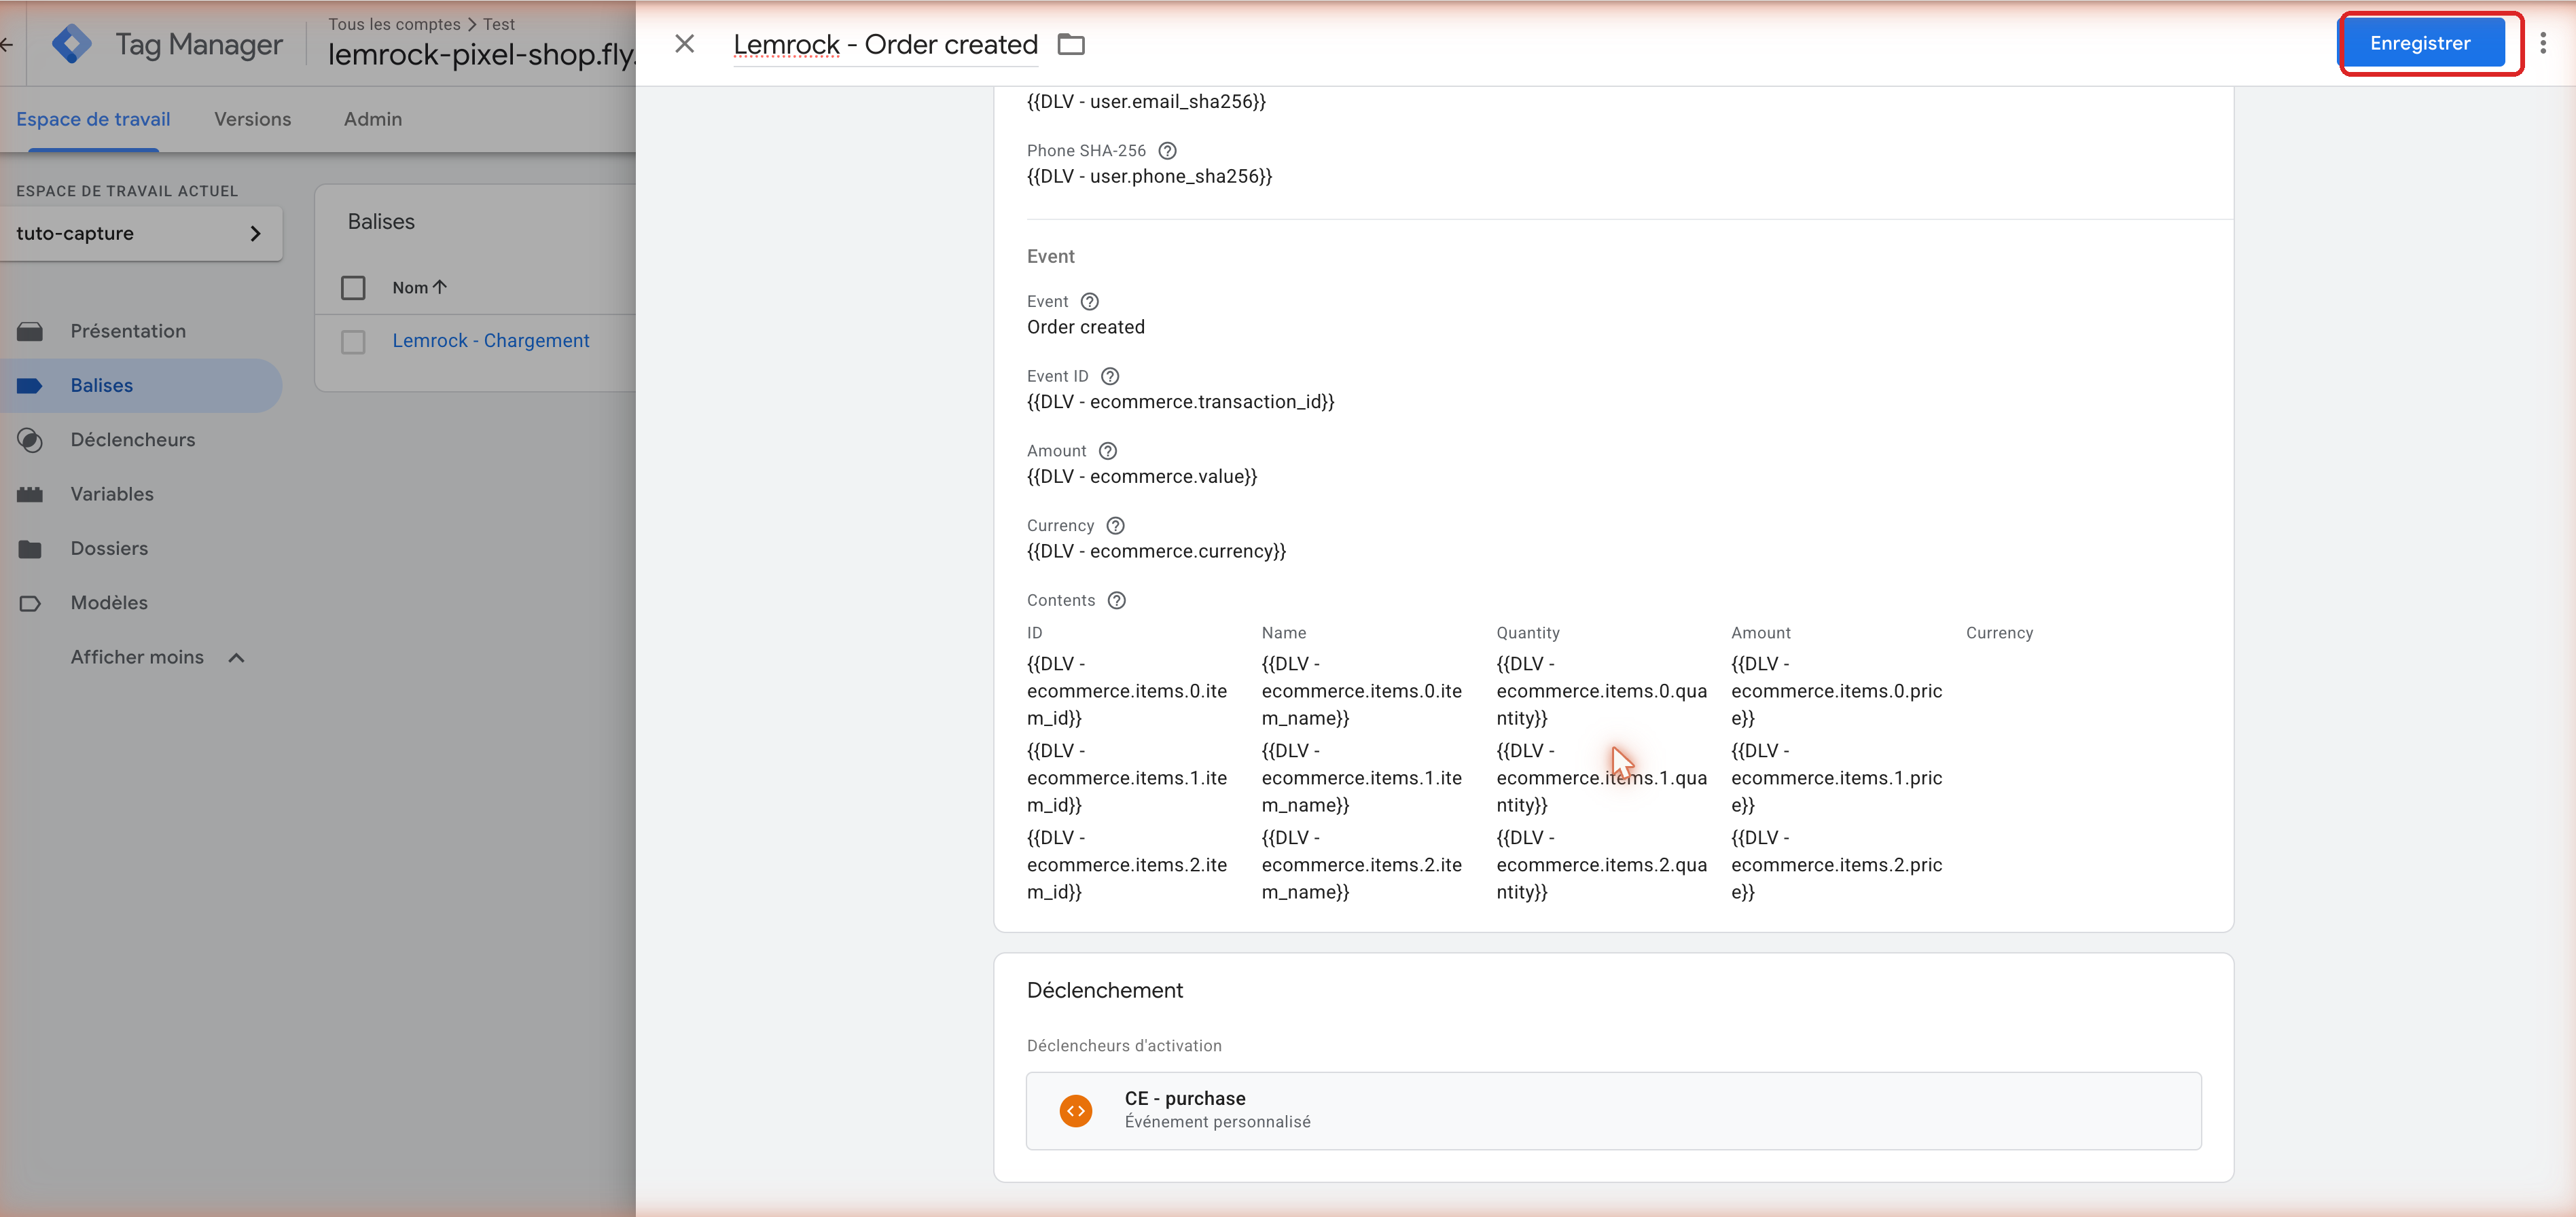Screen dimensions: 2576x1217
Task: Sort tags by Nom column
Action: pyautogui.click(x=419, y=288)
